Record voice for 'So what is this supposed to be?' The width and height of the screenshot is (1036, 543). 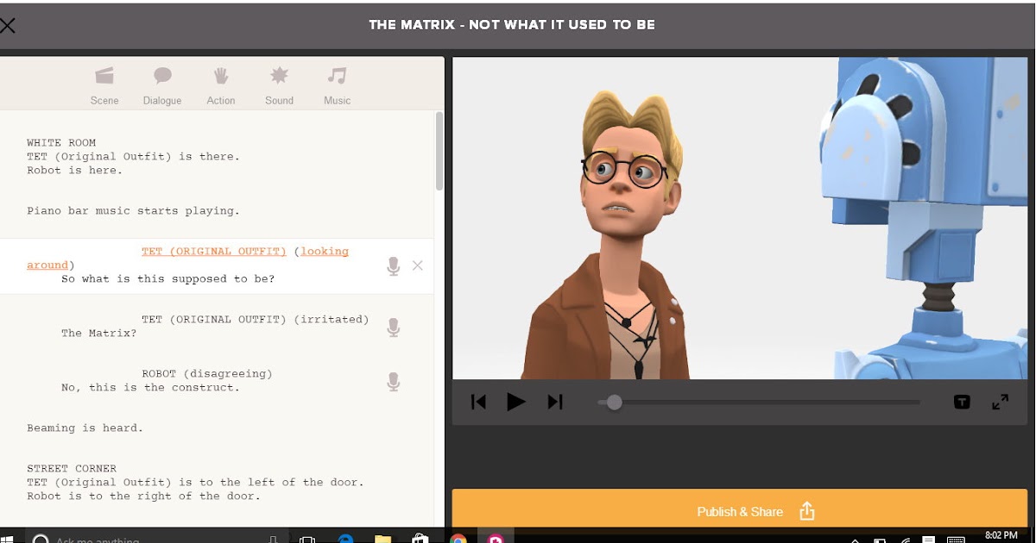tap(394, 266)
